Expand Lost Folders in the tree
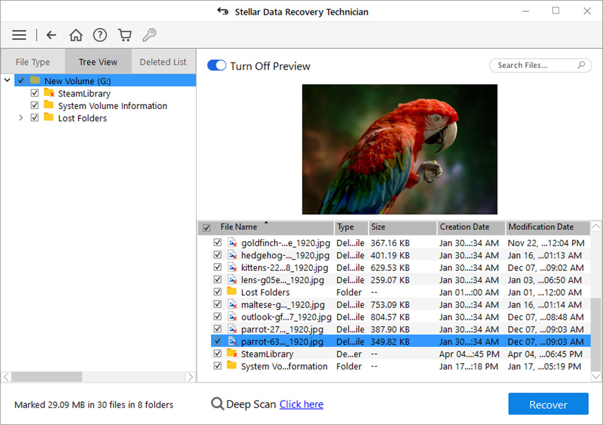Screen dimensions: 603x425 point(20,118)
